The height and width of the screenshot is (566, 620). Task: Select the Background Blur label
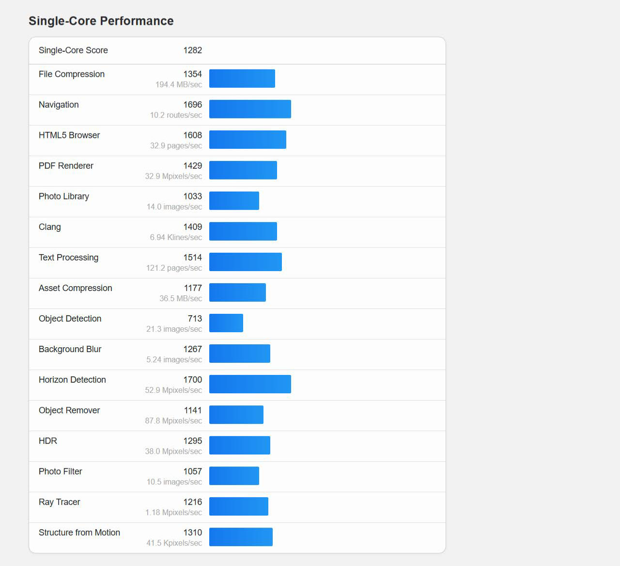click(x=70, y=349)
